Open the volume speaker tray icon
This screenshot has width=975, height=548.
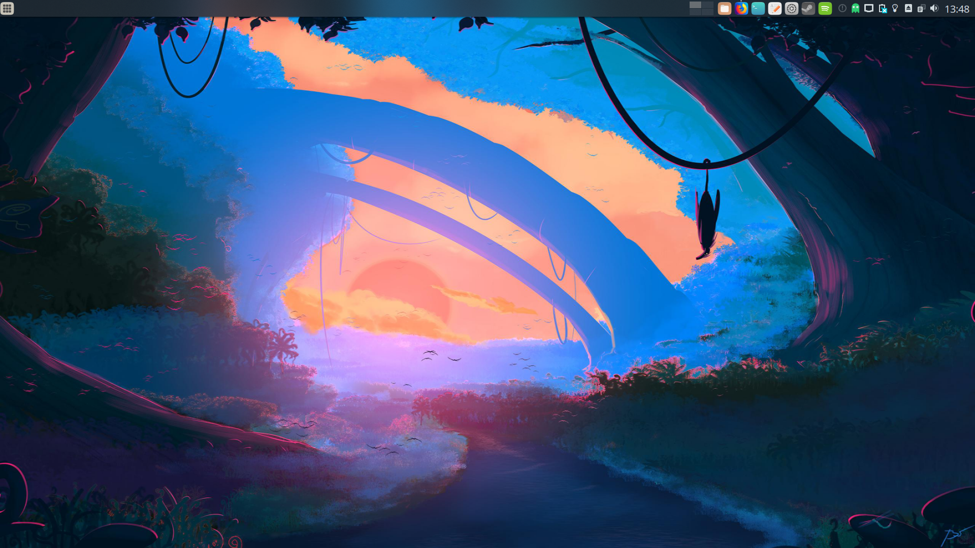tap(934, 8)
